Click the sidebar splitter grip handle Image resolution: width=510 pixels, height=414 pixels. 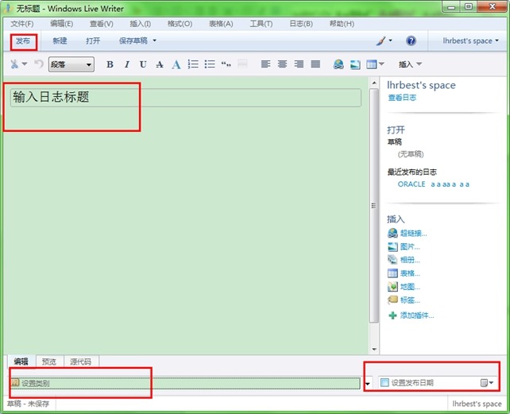click(x=373, y=205)
